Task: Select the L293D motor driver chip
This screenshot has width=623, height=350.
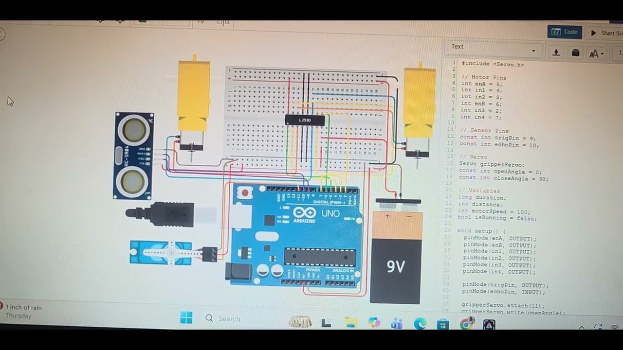Action: point(305,120)
